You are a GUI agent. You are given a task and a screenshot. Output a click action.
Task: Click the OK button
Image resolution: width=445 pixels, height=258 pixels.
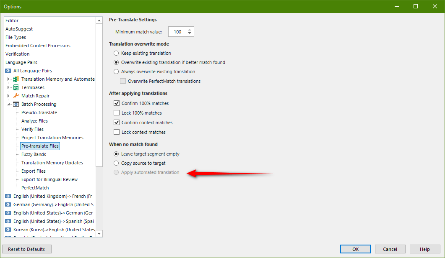[x=355, y=249]
